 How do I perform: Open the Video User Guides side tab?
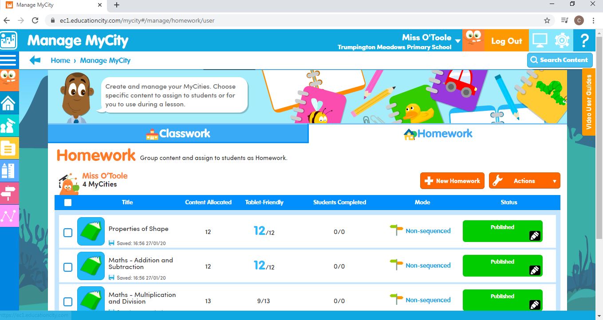point(589,102)
